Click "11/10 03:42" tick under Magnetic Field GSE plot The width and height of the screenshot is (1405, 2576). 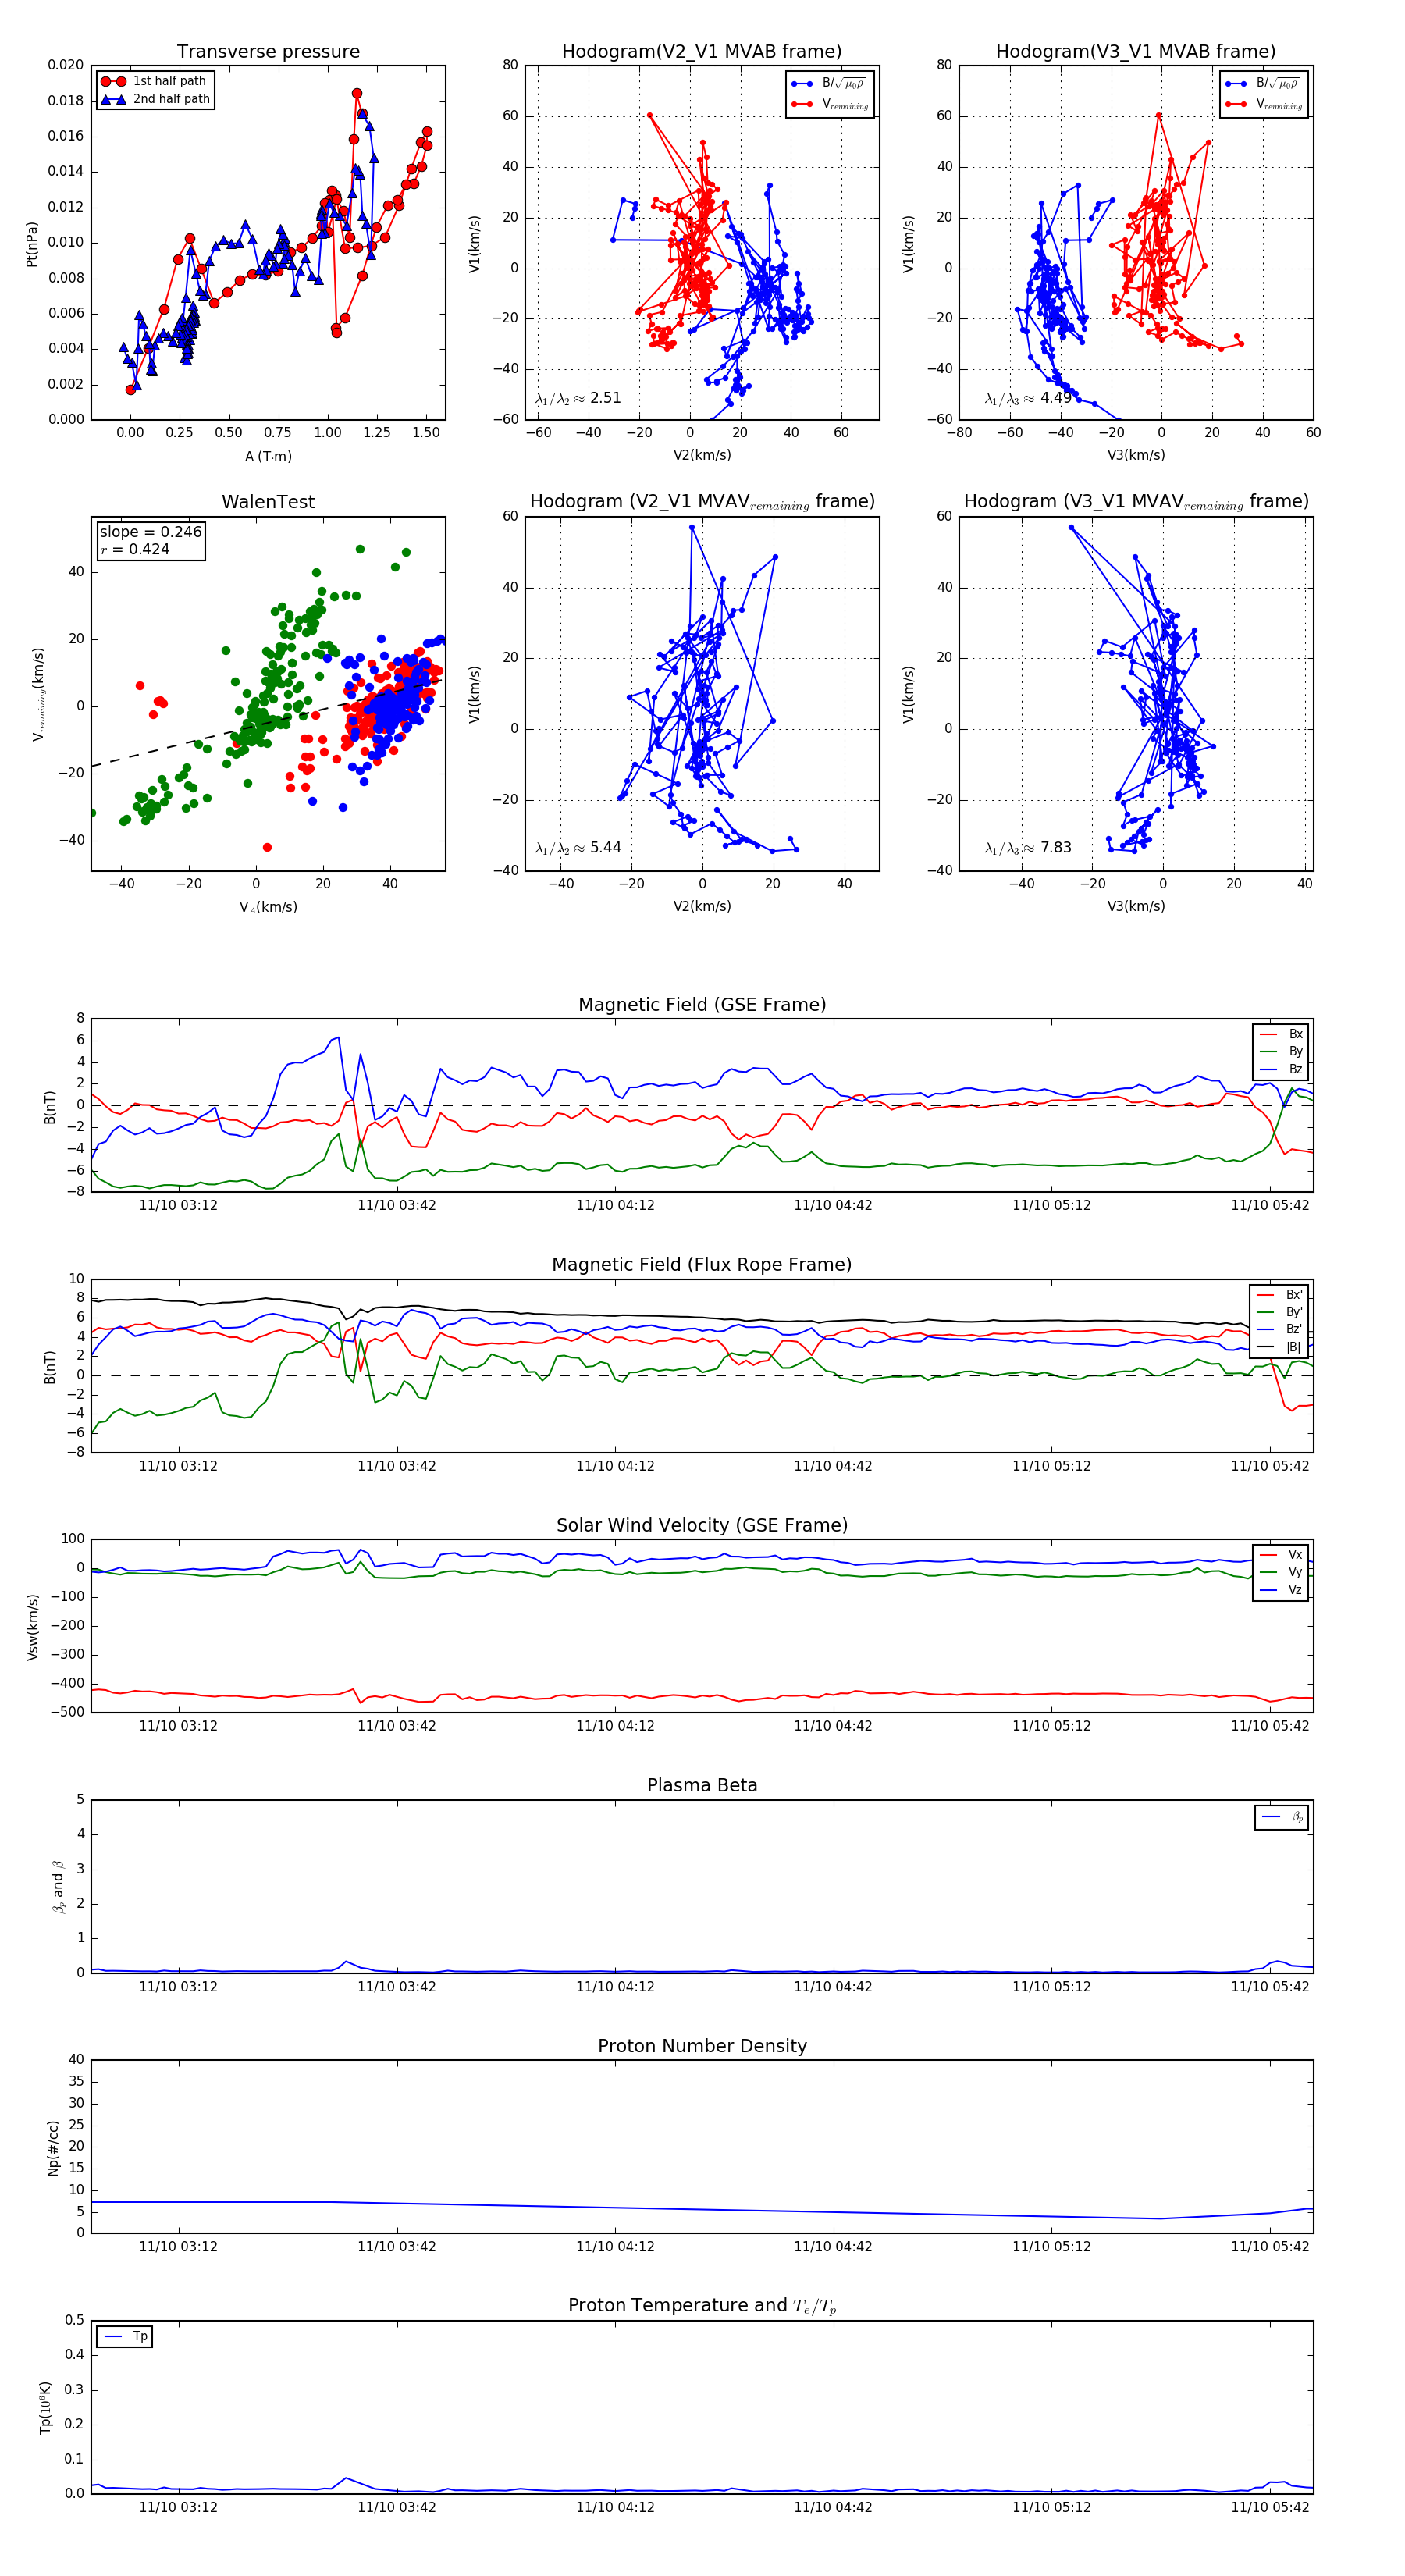pos(397,1205)
